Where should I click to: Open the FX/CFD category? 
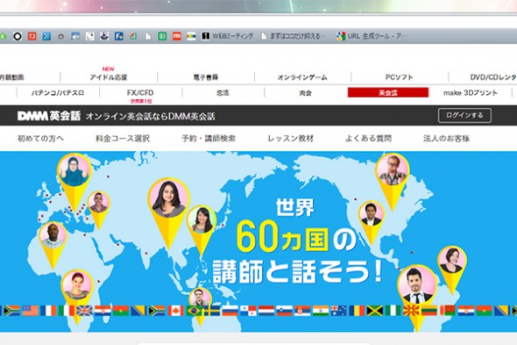pyautogui.click(x=140, y=93)
